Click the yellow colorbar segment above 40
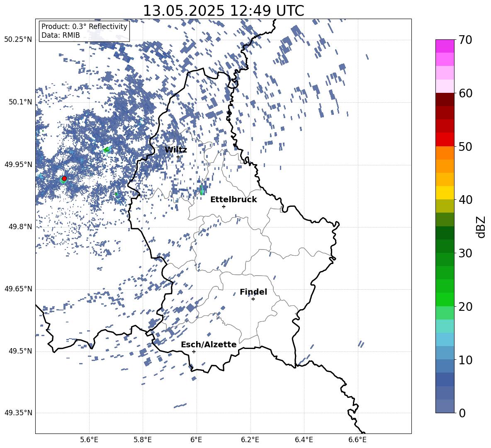This screenshot has height=448, width=491. pyautogui.click(x=445, y=193)
